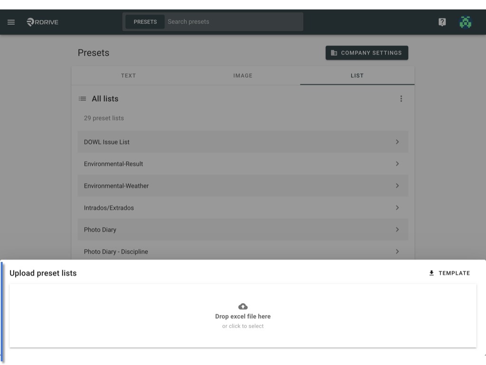Download the TEMPLATE file
This screenshot has height=365, width=486.
click(x=449, y=273)
